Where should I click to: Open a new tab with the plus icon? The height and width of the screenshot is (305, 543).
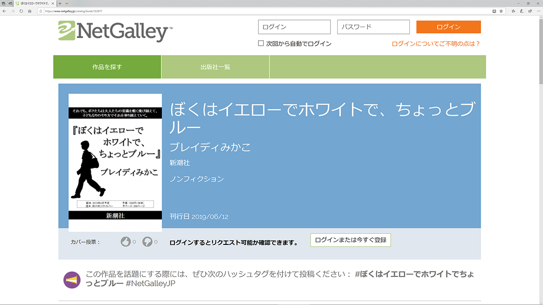coord(60,3)
